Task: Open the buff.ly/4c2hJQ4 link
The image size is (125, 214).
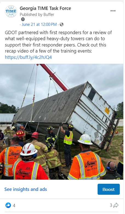Action: [x=28, y=57]
